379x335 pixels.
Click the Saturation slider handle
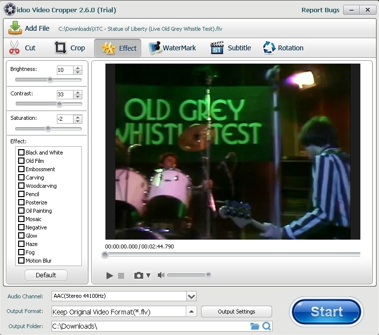(x=48, y=129)
